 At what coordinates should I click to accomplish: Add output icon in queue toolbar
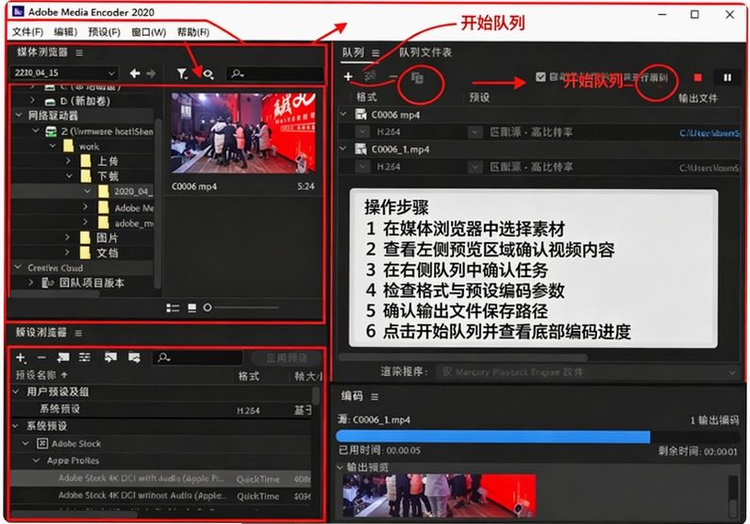tap(370, 76)
